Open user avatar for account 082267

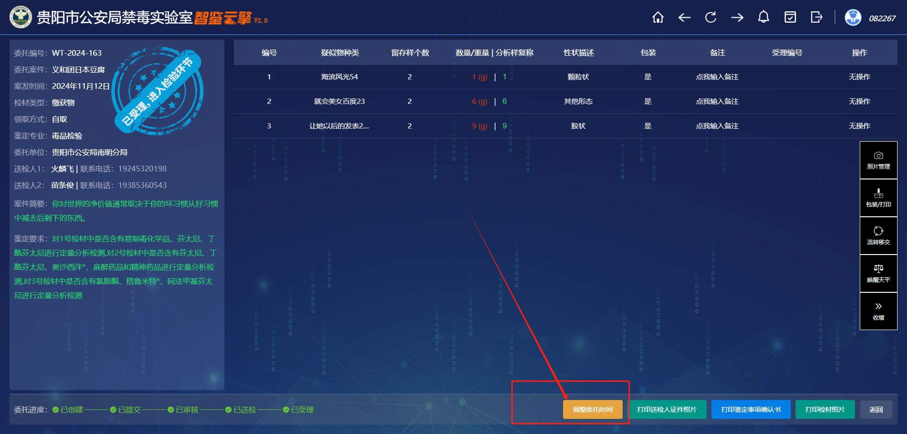853,18
